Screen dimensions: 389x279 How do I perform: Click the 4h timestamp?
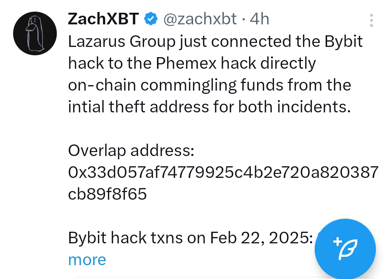click(259, 19)
